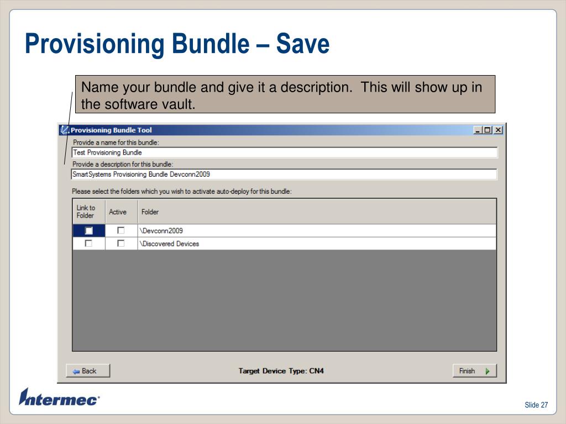
Task: Click the Active column header
Action: click(121, 211)
